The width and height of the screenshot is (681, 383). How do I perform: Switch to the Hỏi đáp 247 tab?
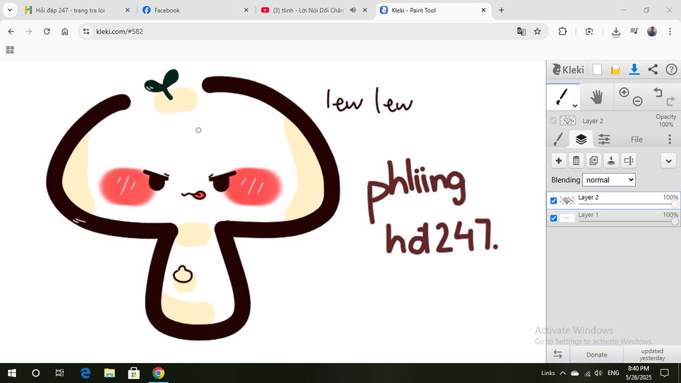[77, 10]
